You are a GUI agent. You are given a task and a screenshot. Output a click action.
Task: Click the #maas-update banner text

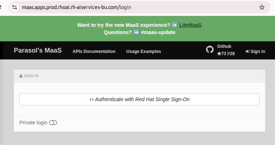pyautogui.click(x=158, y=33)
